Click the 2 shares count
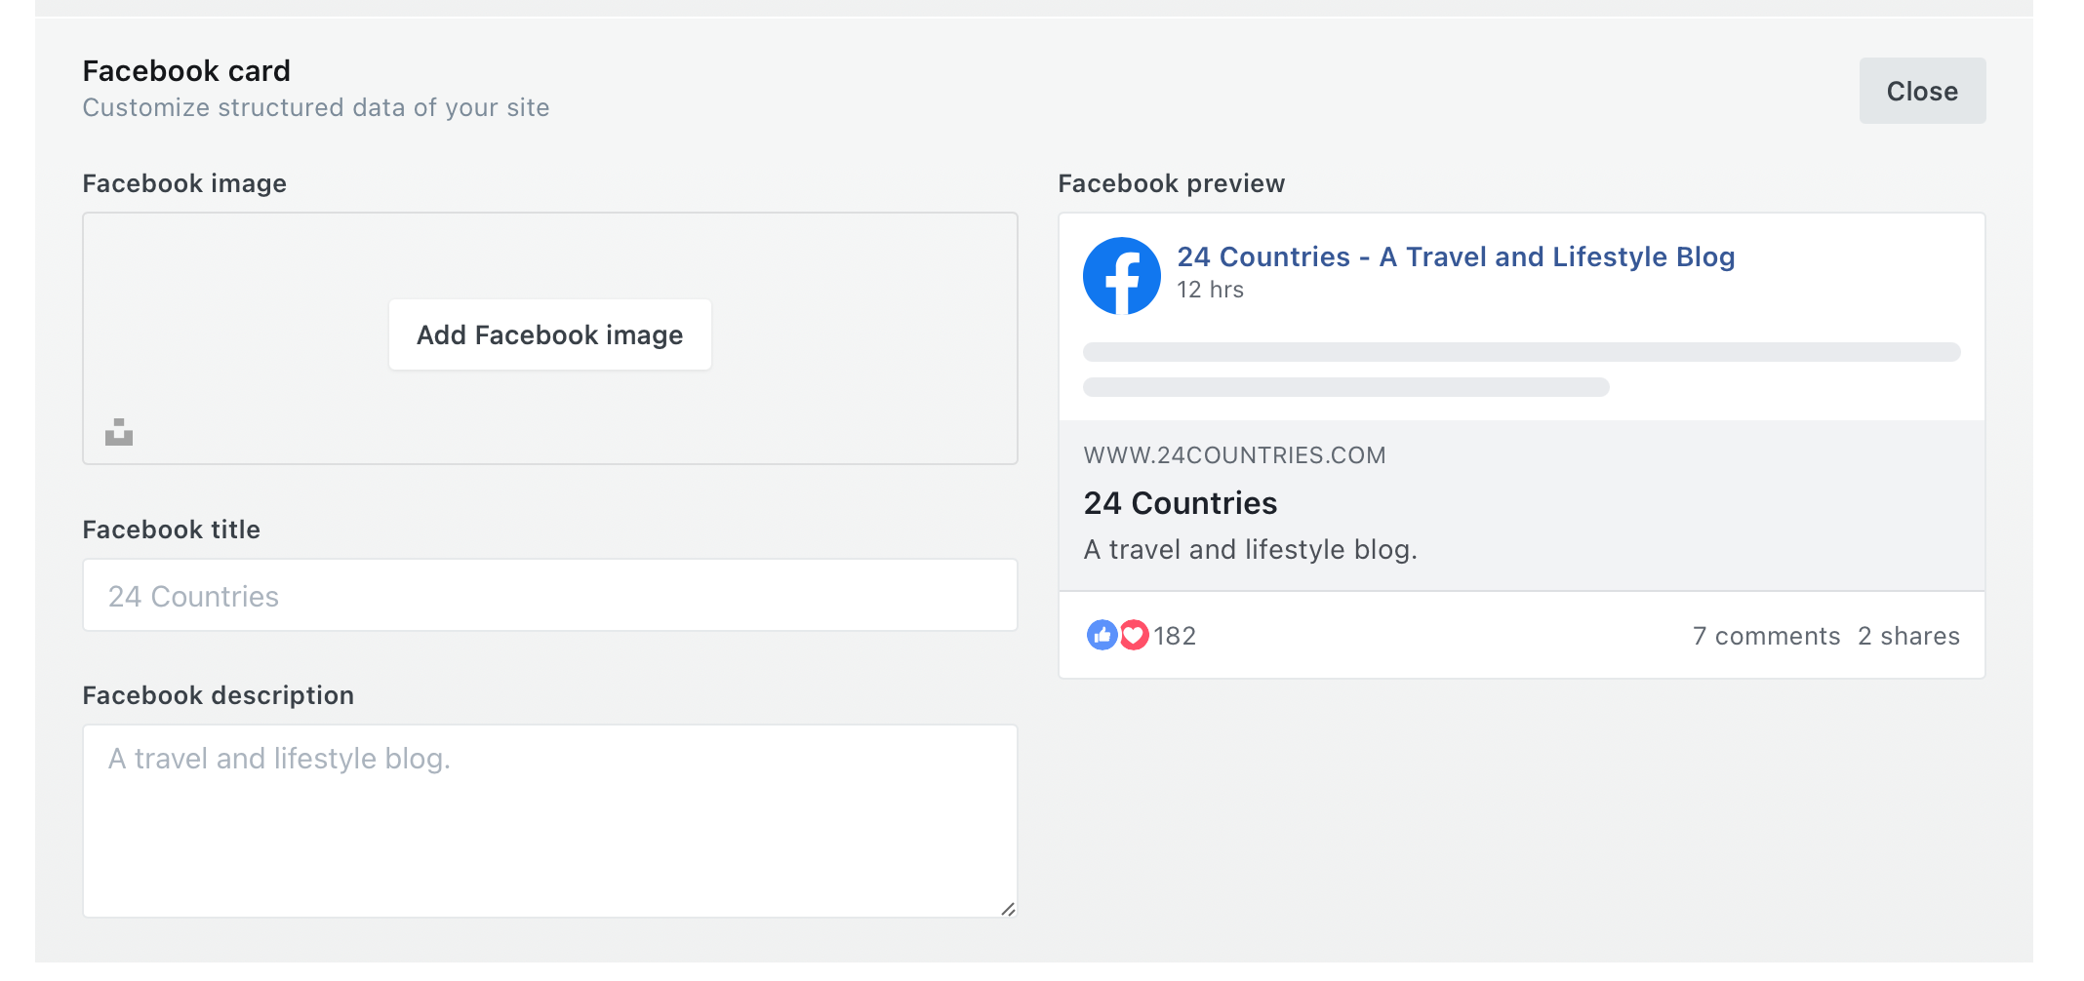 tap(1908, 636)
